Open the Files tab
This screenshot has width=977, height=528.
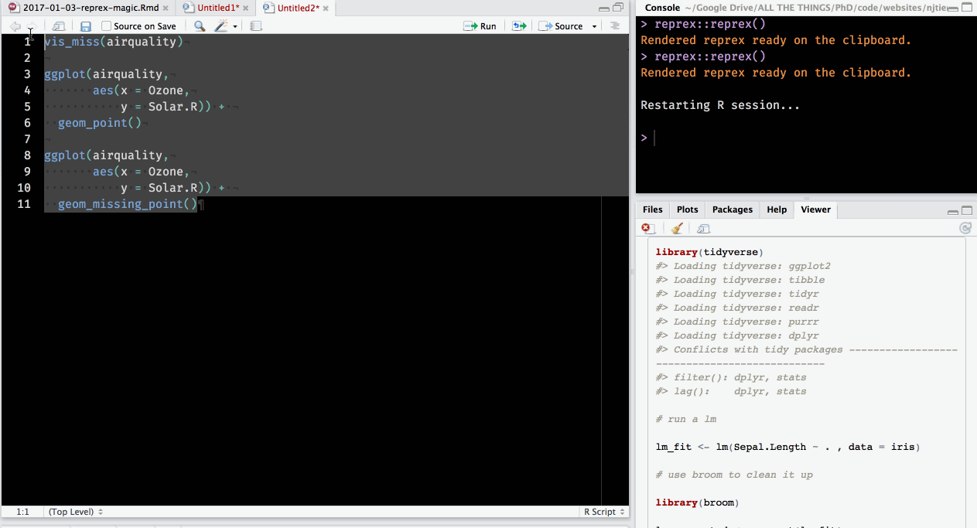(653, 209)
